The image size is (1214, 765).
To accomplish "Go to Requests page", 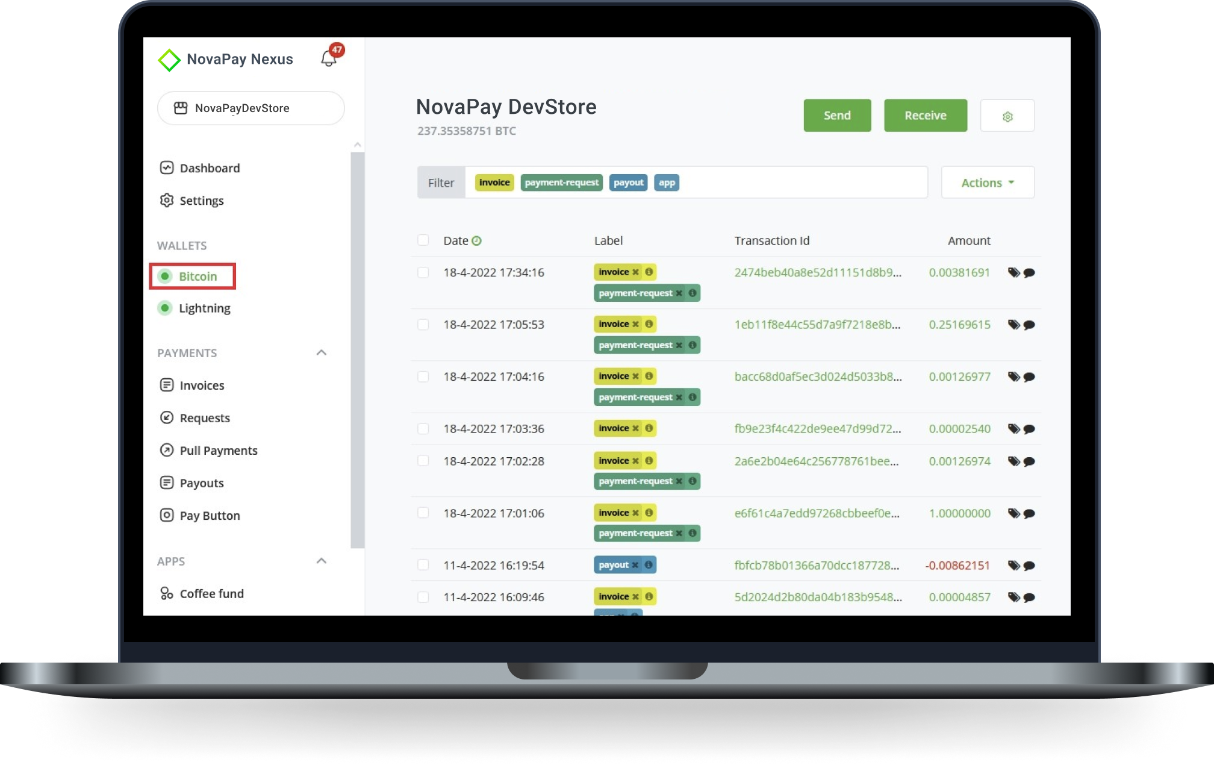I will click(x=195, y=418).
